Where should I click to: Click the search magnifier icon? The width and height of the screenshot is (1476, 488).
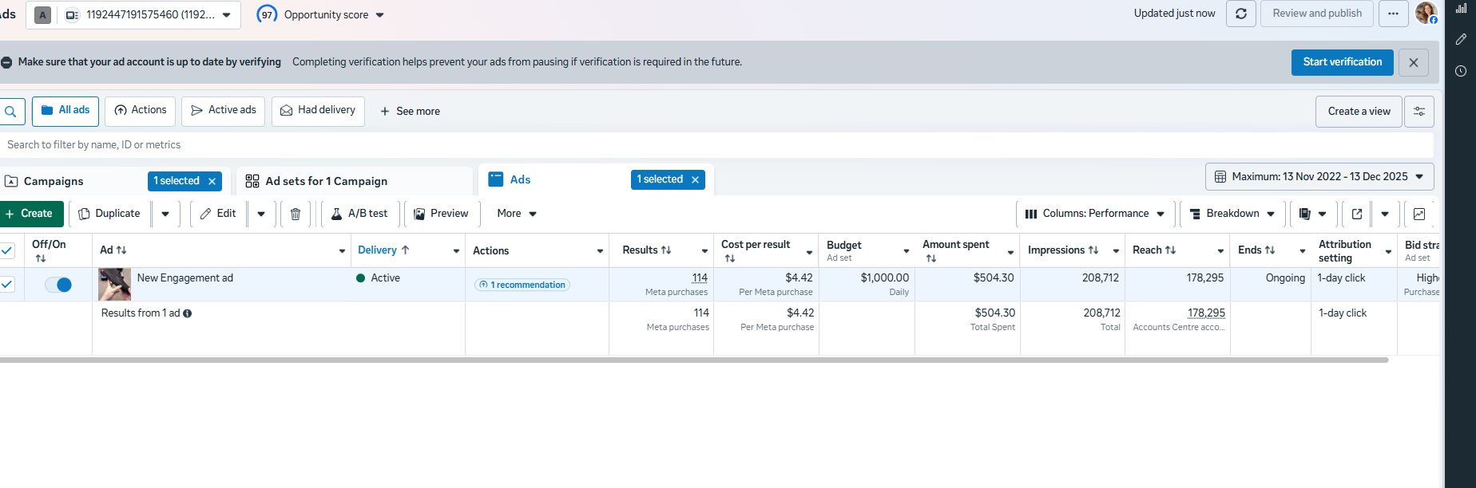pos(10,112)
